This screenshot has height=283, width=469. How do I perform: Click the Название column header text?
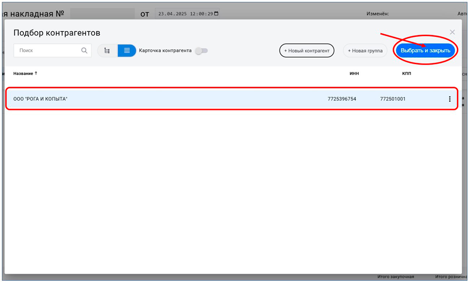coord(23,73)
